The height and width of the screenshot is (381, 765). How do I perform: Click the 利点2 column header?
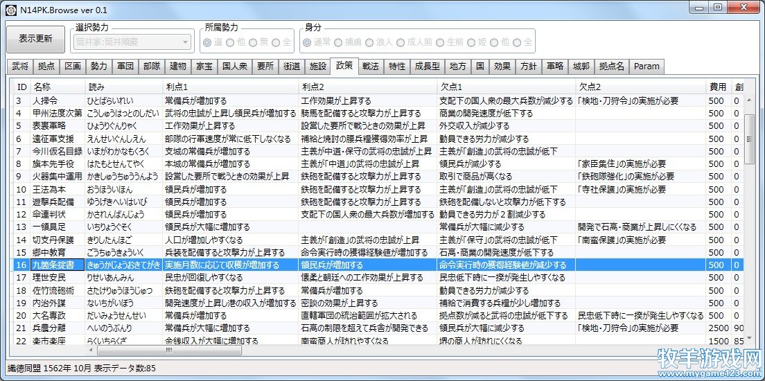coord(368,87)
